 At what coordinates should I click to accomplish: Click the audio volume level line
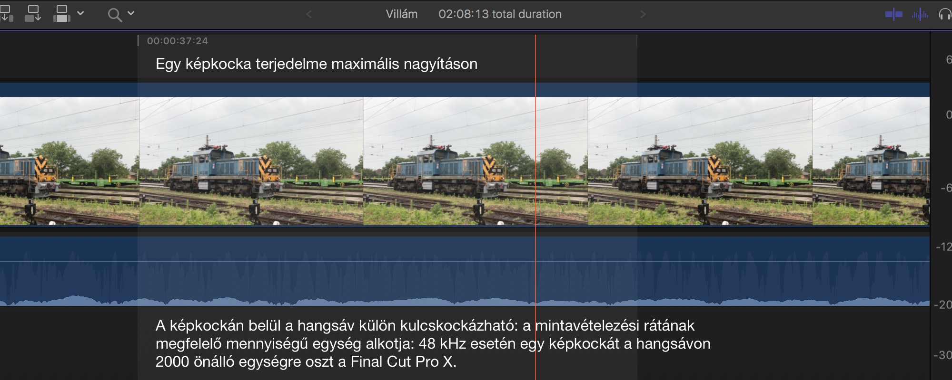(x=465, y=262)
